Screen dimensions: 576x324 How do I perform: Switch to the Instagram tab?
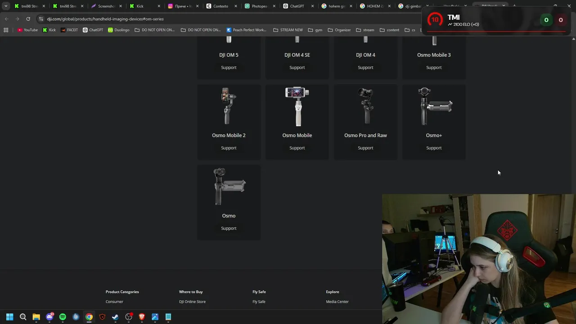point(183,6)
